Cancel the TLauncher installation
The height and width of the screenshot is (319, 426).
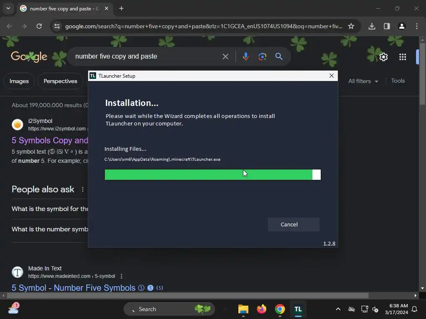click(x=293, y=224)
